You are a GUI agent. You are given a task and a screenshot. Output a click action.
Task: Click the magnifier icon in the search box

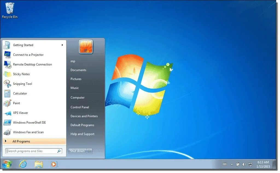tap(59, 151)
